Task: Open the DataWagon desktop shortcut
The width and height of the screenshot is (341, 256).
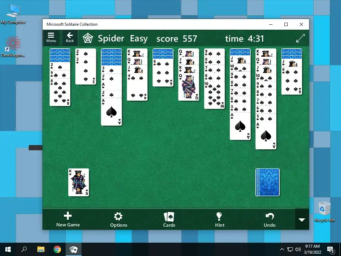Action: point(13,47)
